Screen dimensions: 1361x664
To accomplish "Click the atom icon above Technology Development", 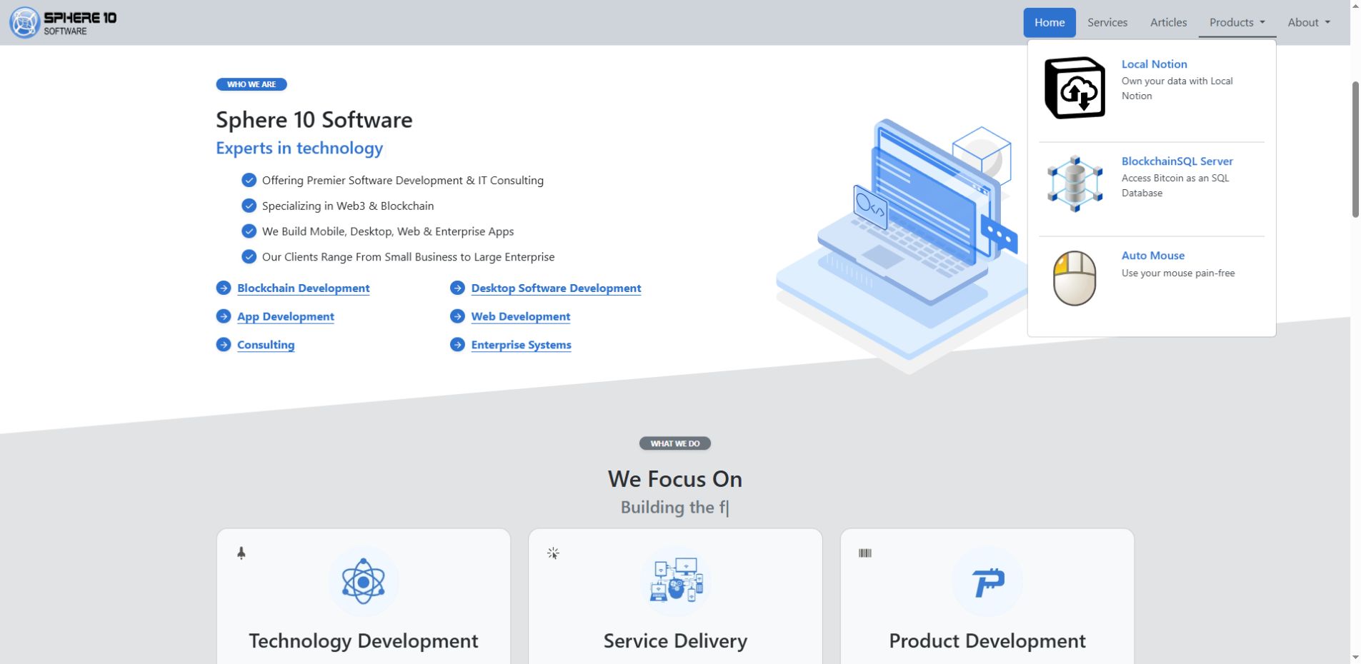I will coord(364,581).
